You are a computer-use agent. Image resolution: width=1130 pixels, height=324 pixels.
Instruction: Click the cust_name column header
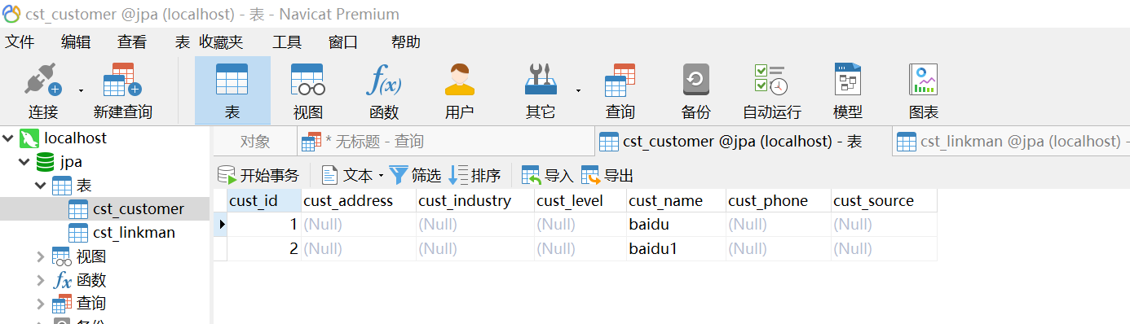677,200
